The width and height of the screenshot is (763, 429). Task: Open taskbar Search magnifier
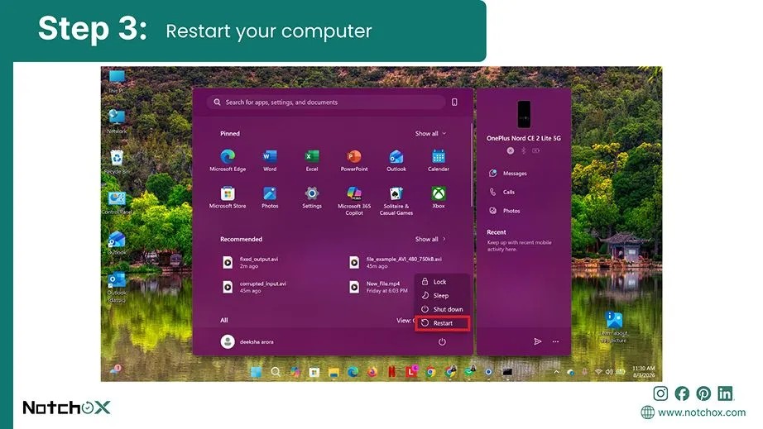coord(276,372)
